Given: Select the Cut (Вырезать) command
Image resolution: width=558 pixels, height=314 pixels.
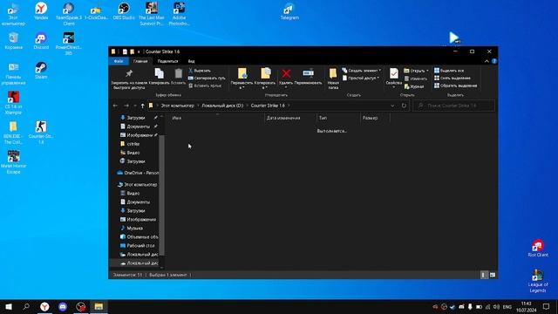Looking at the screenshot, I should pyautogui.click(x=200, y=71).
